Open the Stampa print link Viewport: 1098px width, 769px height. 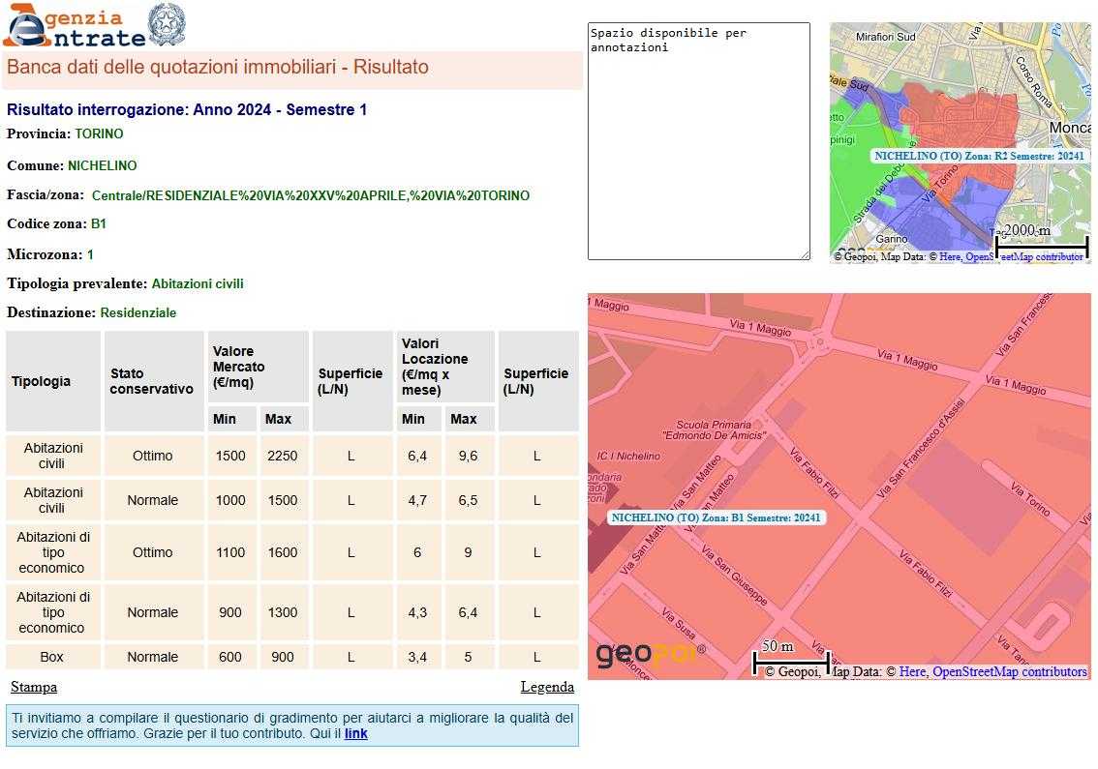[x=34, y=687]
